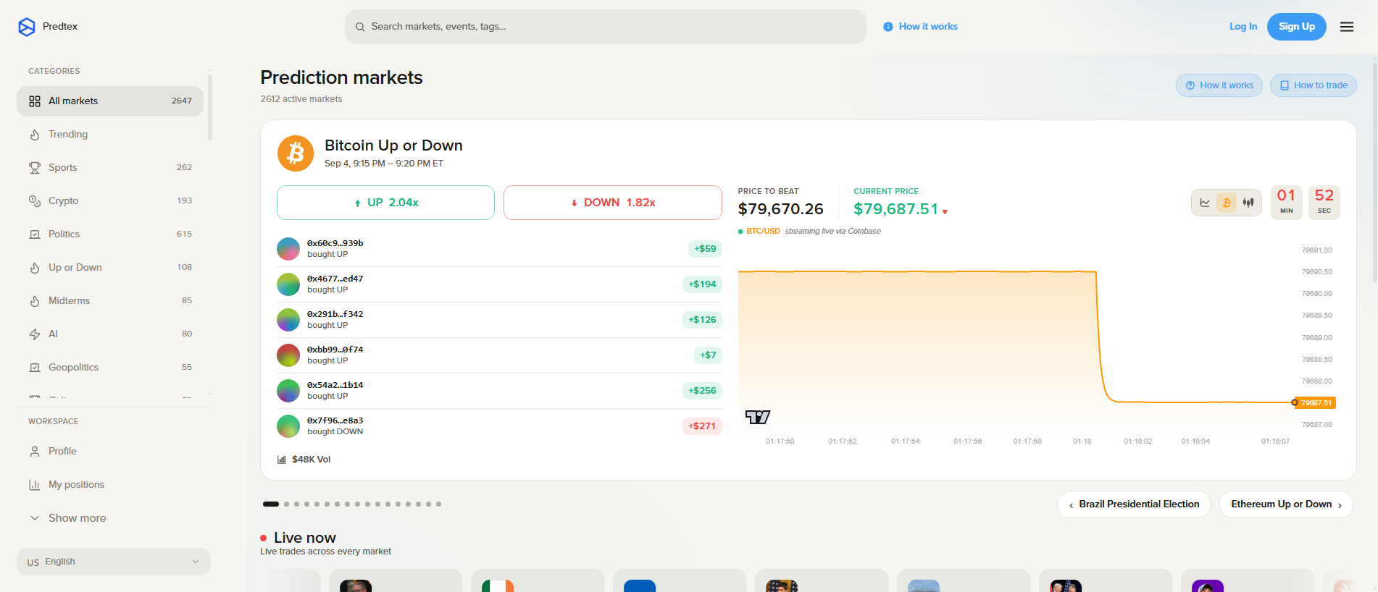Click the red dot beside Live now

point(264,538)
